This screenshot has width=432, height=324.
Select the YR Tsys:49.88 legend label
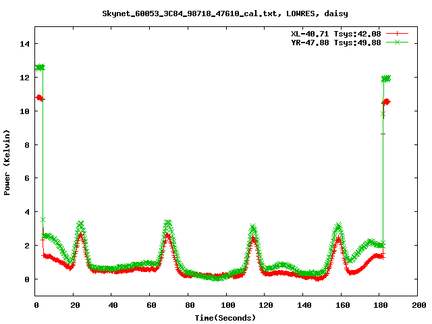(340, 42)
